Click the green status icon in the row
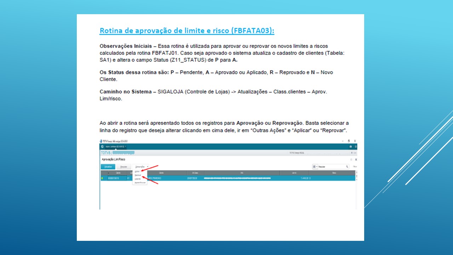 click(102, 178)
